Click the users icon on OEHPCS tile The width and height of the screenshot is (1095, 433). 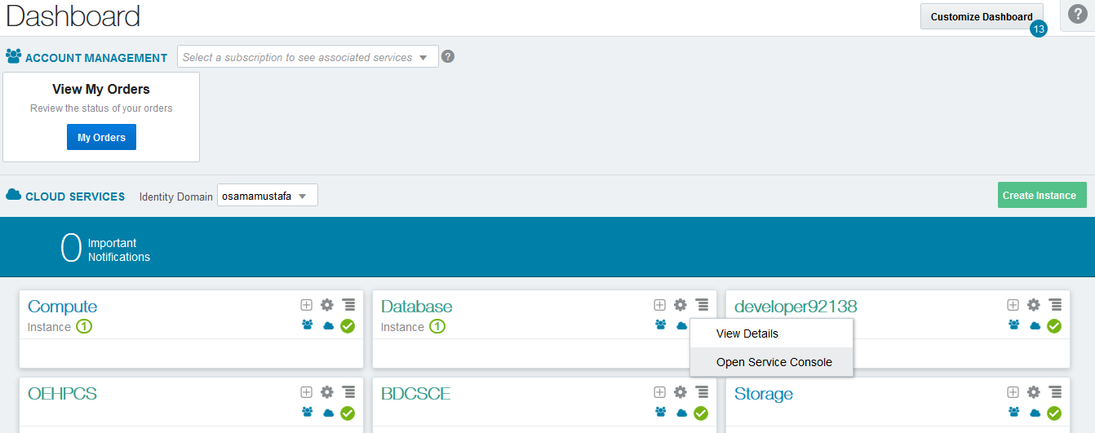307,413
